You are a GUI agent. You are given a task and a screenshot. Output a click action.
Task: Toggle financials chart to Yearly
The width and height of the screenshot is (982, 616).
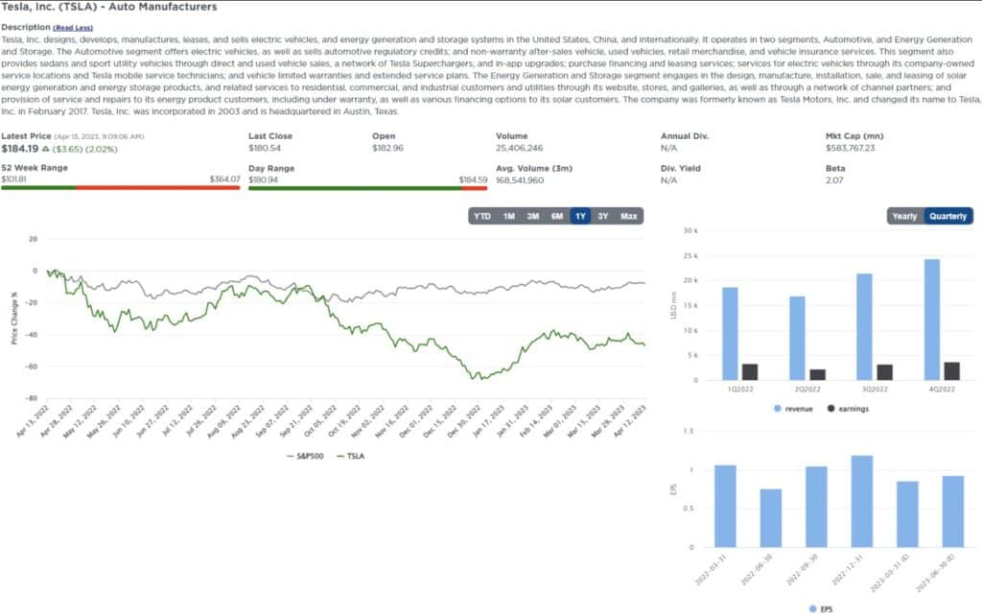pyautogui.click(x=904, y=216)
